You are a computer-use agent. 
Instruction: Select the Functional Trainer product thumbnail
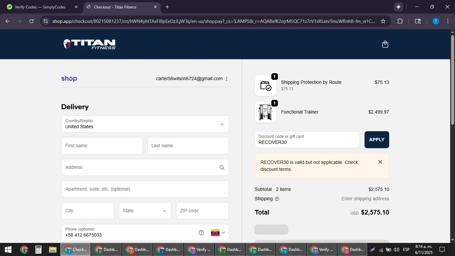tap(265, 112)
